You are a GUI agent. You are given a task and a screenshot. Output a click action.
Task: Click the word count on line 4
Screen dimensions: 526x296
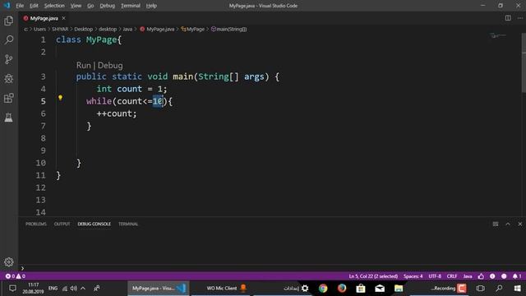tap(130, 89)
